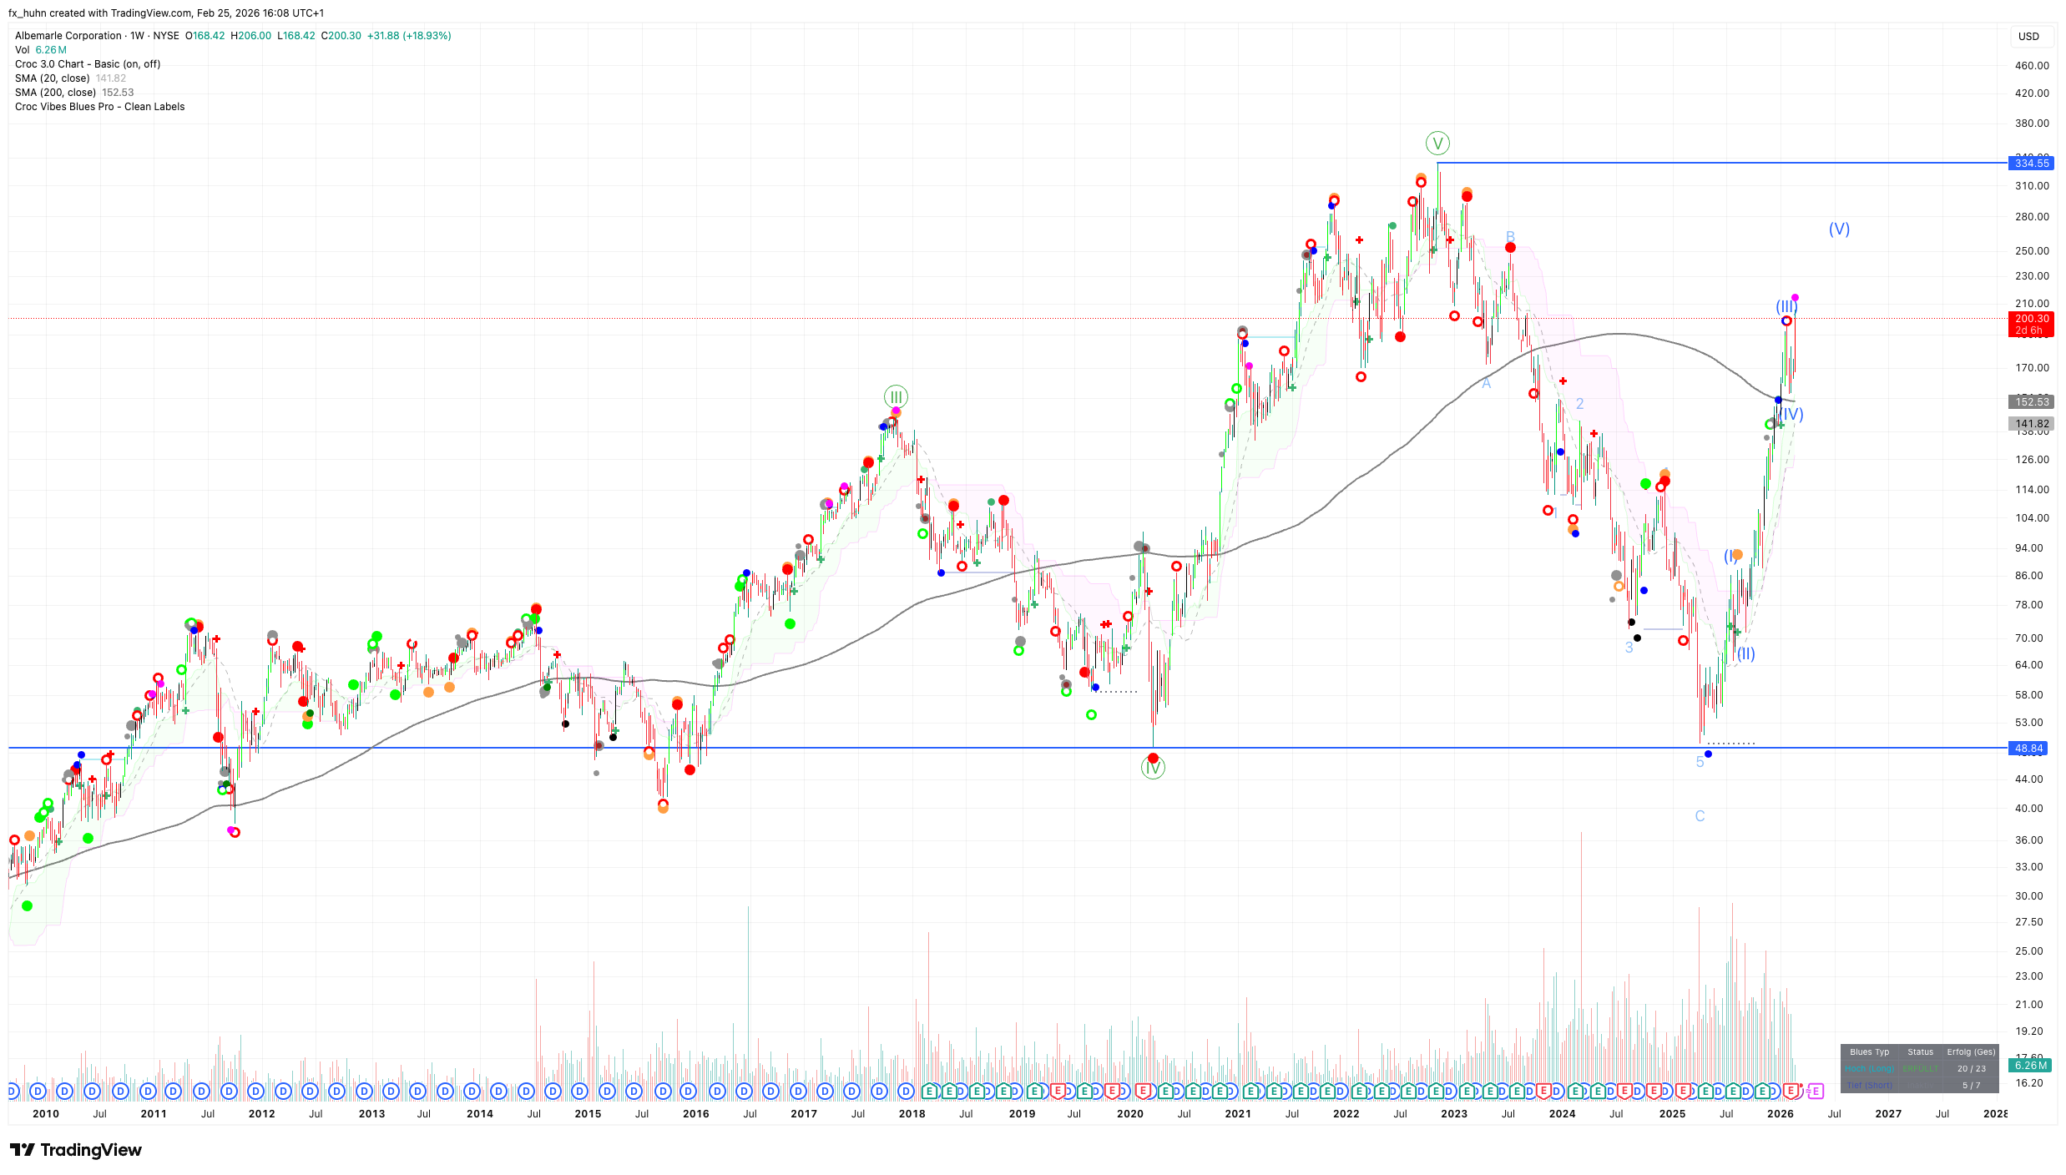This screenshot has width=2066, height=1175.
Task: Select the SMA (200, close) legend entry
Action: click(55, 93)
